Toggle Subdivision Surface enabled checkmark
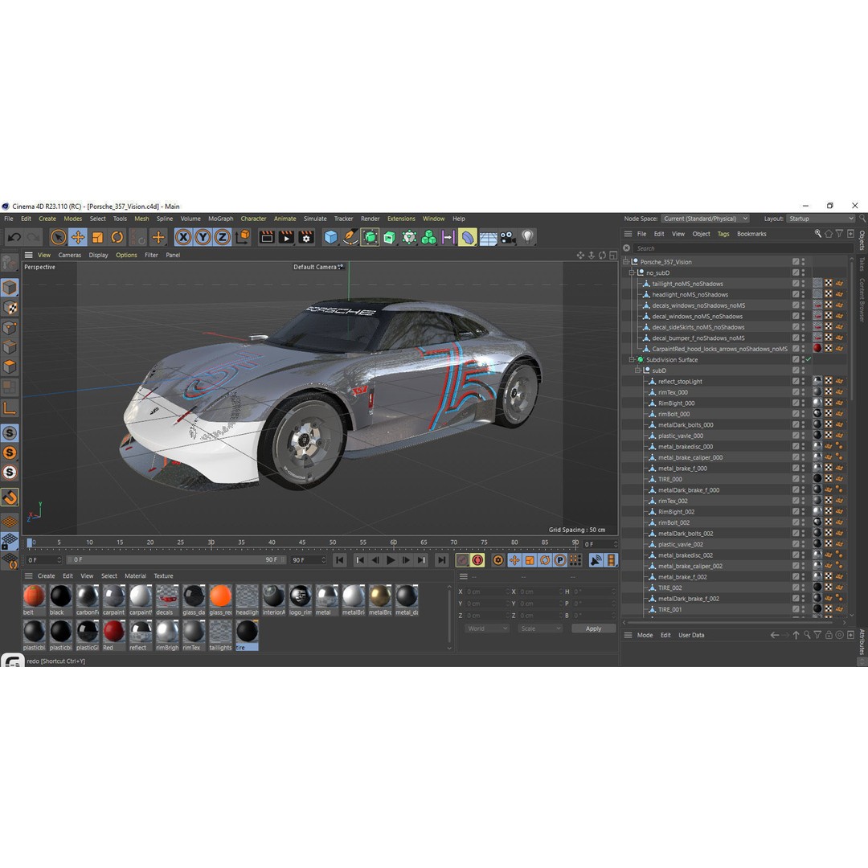The width and height of the screenshot is (868, 868). 809,360
